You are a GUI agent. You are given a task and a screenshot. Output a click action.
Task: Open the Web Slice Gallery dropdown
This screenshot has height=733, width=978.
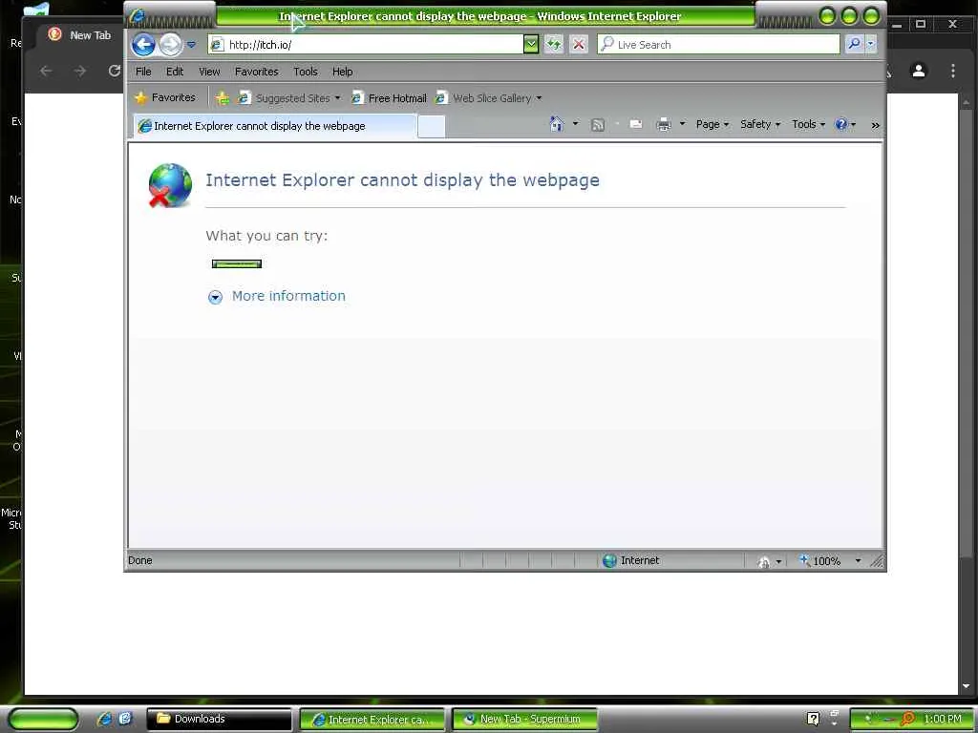pos(488,98)
